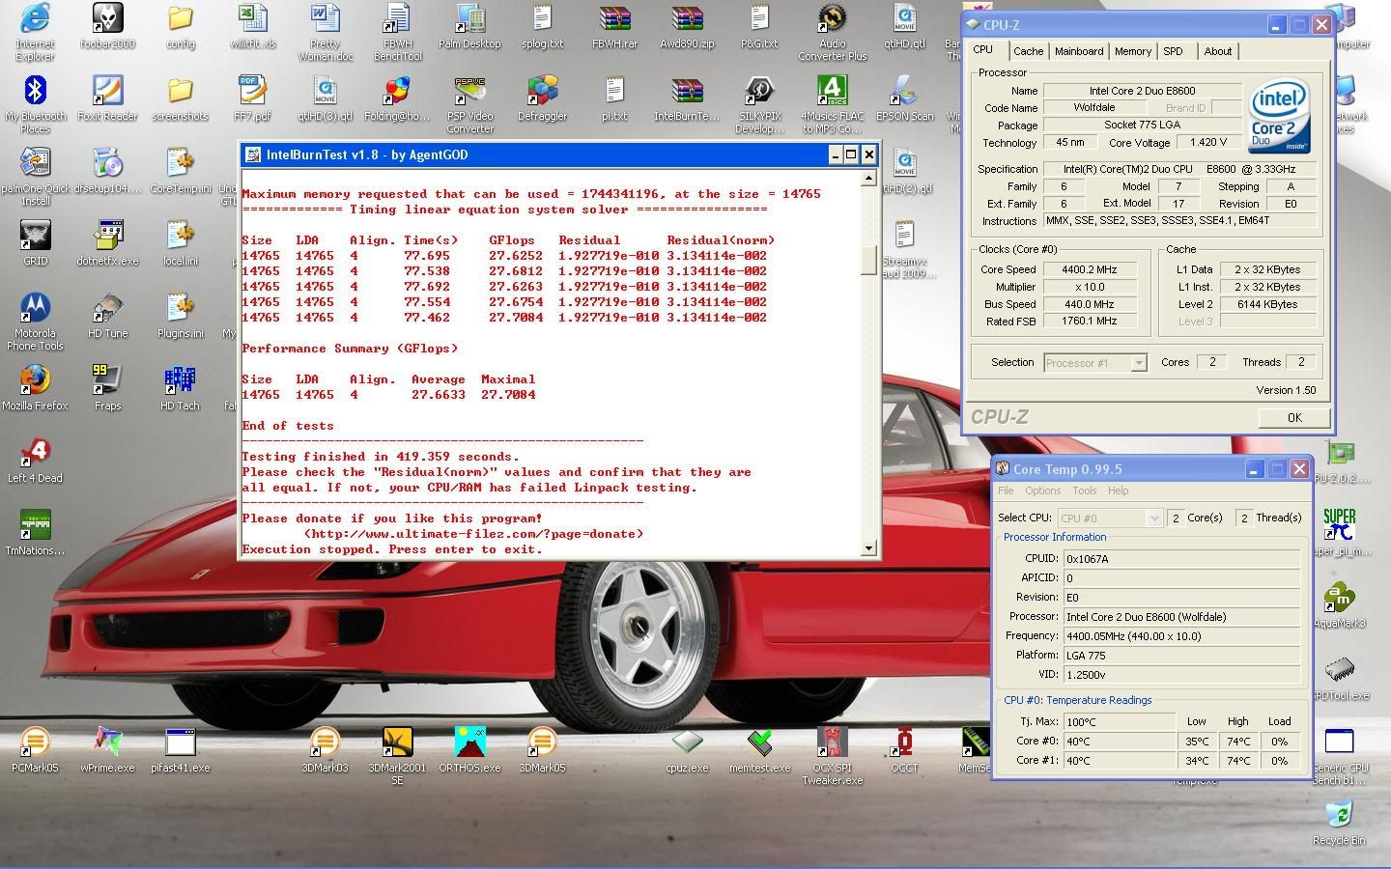Launch ORTHOS.exe from the desktop
This screenshot has height=869, width=1391.
point(469,743)
